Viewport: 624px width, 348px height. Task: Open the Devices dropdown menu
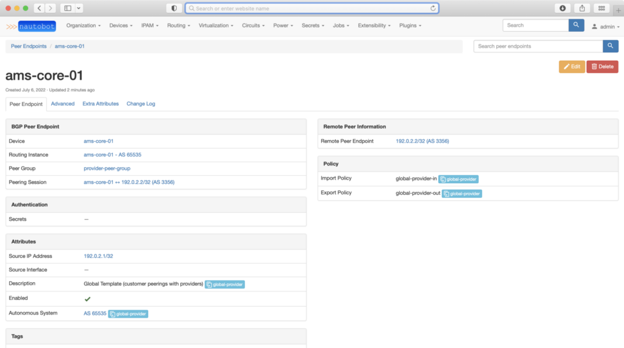121,26
